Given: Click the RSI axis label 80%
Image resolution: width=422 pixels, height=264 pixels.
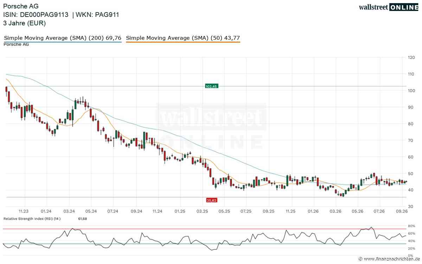Looking at the screenshot, I should pyautogui.click(x=411, y=226).
